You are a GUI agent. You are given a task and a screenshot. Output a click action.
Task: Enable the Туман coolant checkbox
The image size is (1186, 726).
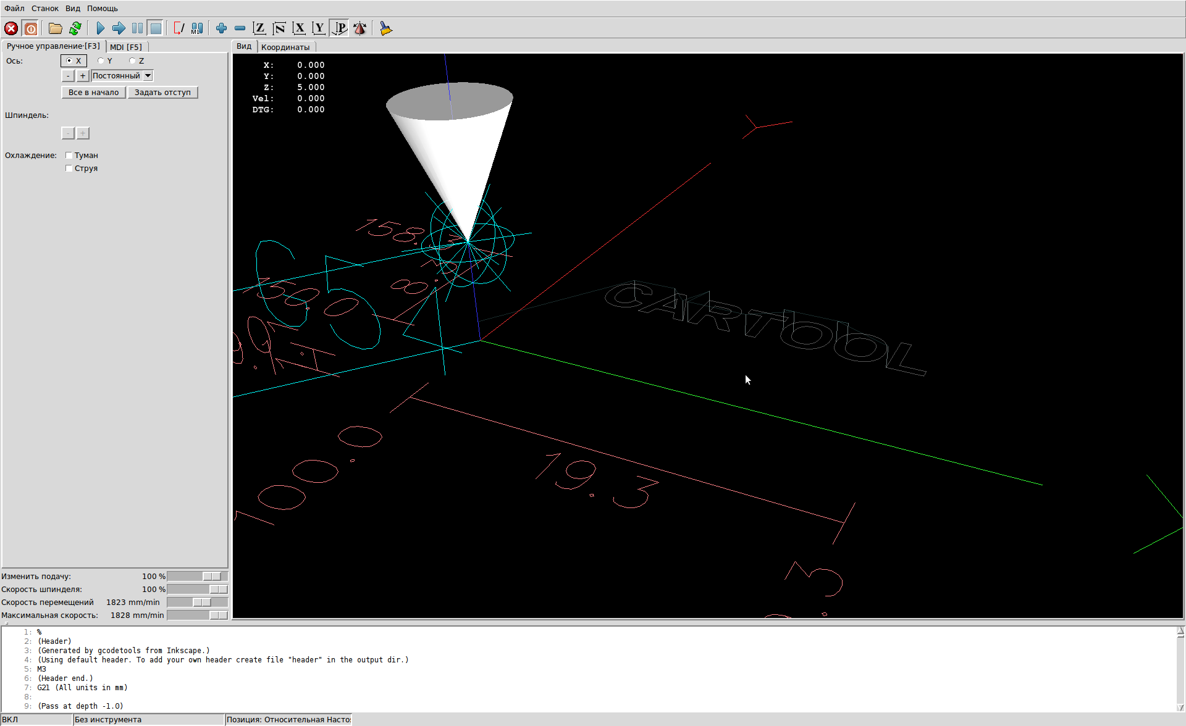[69, 156]
